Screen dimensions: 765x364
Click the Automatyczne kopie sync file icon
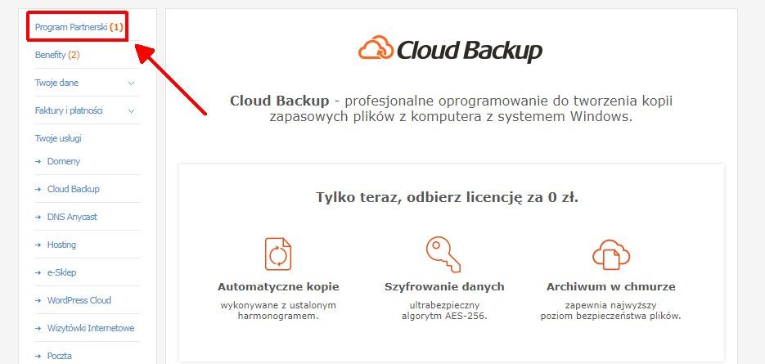278,254
